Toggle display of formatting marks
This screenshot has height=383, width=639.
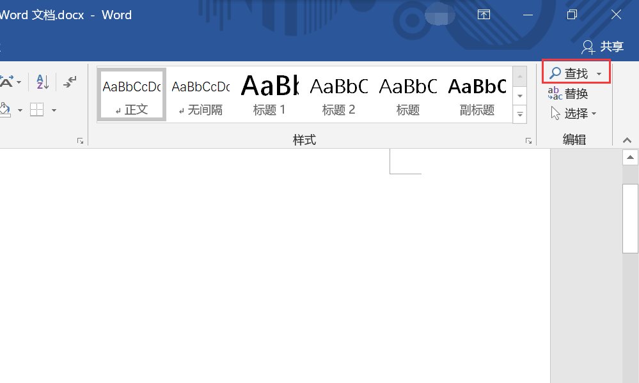[x=70, y=82]
